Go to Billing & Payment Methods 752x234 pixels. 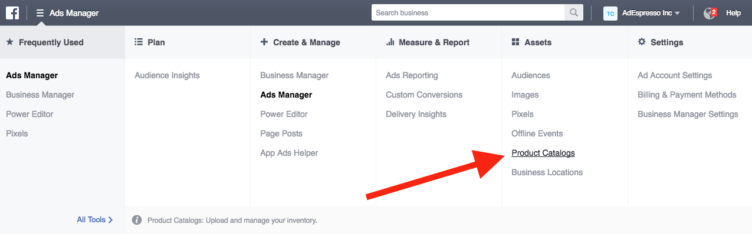pos(687,95)
